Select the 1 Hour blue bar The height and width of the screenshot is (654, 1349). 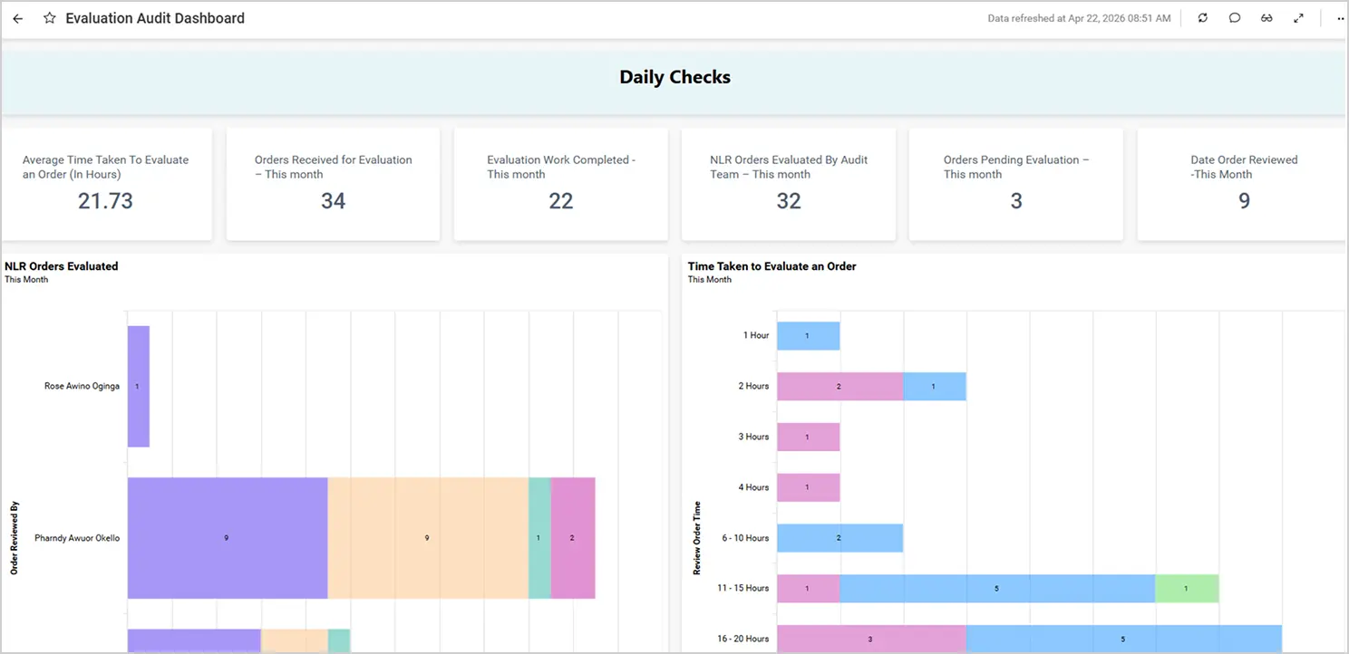(809, 336)
